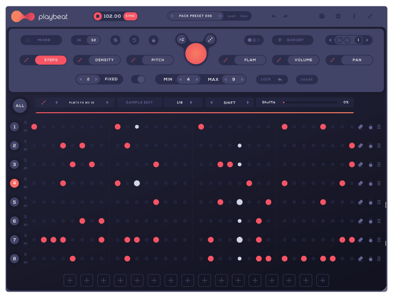Lock track 5 using its padlock icon

coord(371,202)
